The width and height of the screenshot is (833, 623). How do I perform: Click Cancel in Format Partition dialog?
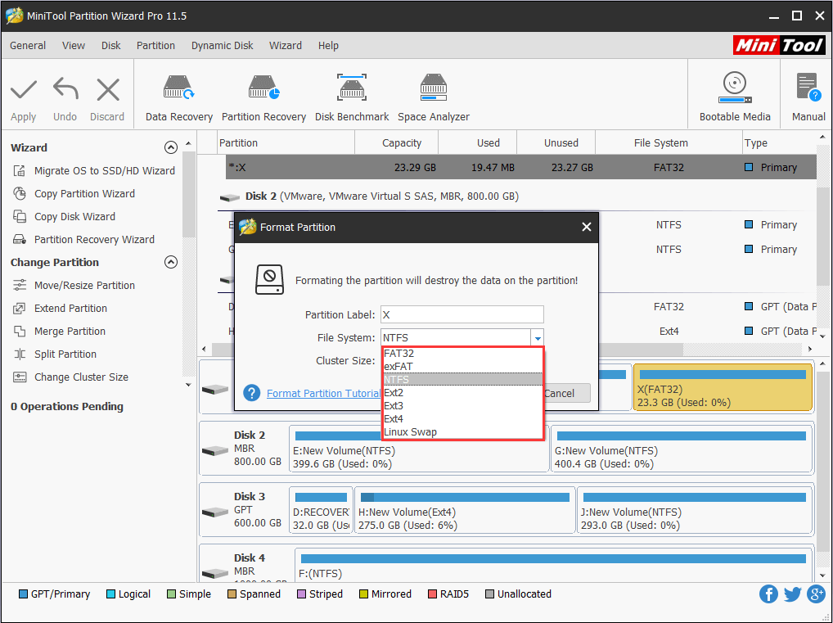[565, 393]
